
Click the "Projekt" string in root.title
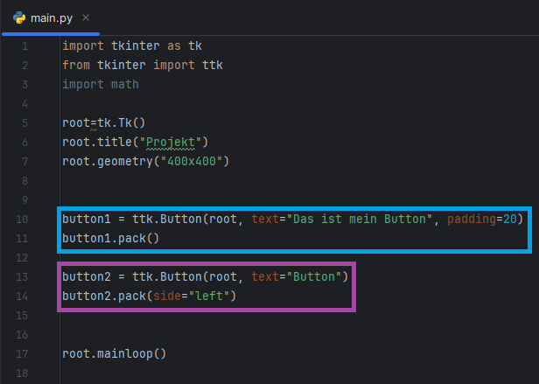(171, 142)
